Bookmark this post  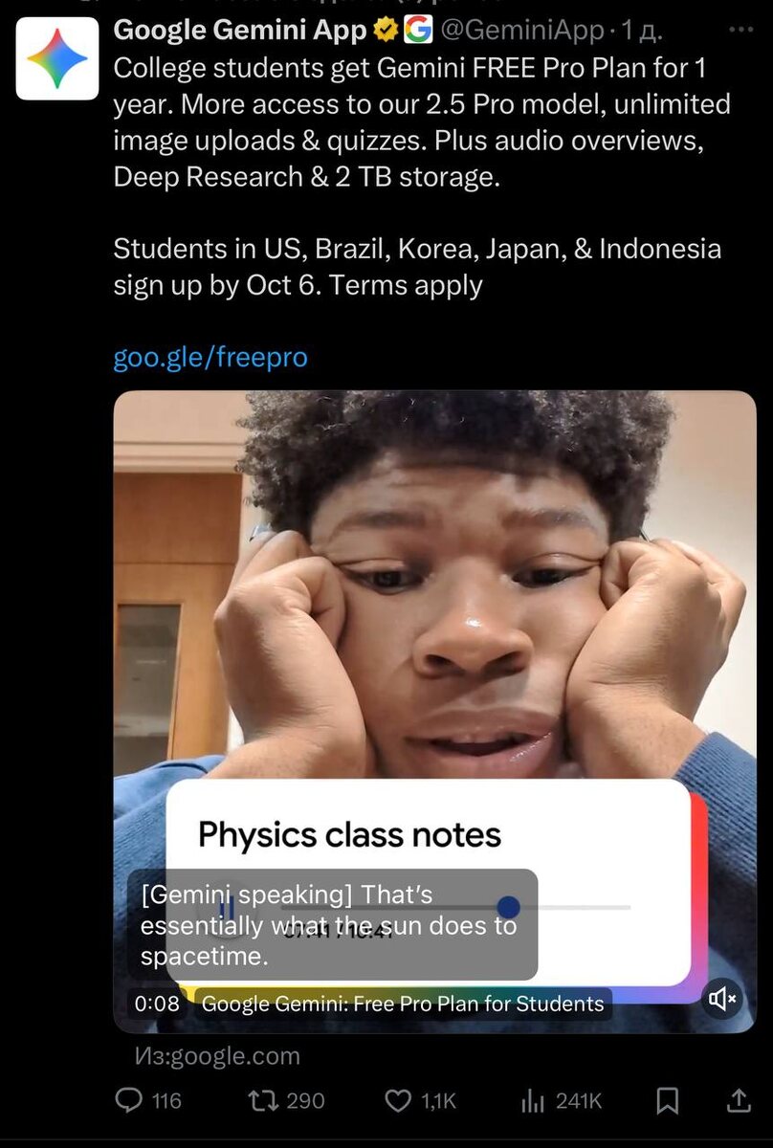tap(668, 1101)
